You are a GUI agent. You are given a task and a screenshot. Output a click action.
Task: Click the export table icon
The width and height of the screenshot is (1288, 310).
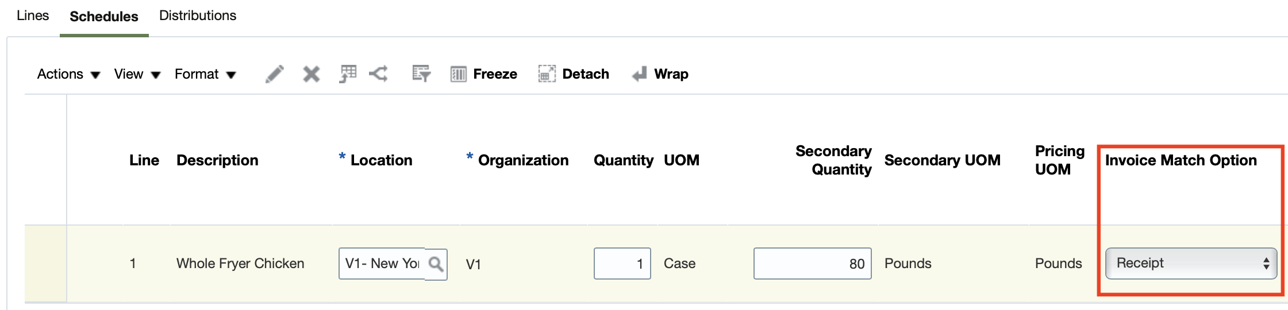(x=348, y=74)
